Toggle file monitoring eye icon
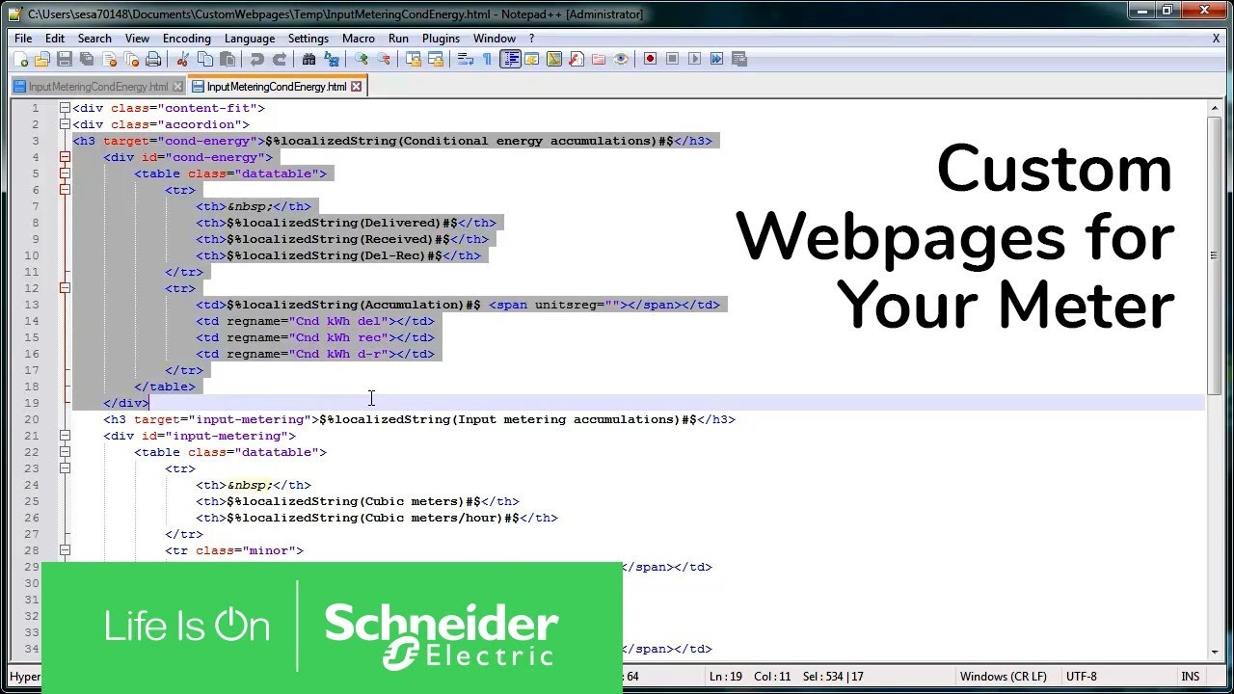Screen dimensions: 1234x694 tap(621, 59)
